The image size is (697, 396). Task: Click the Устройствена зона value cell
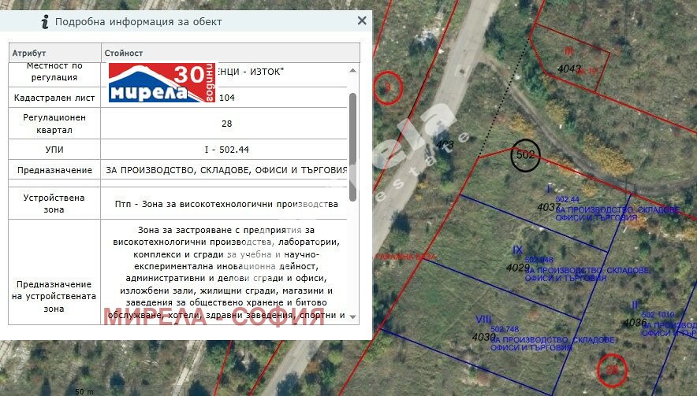(x=225, y=203)
